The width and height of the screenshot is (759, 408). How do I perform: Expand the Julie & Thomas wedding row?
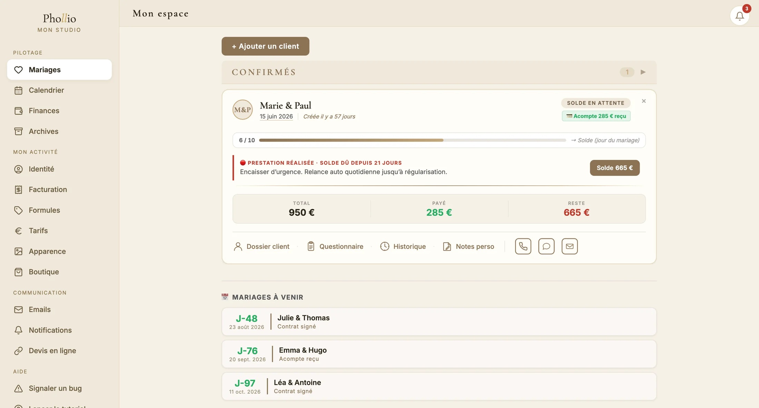(x=439, y=322)
